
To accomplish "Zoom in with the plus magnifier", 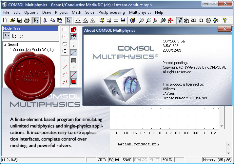I will (141, 20).
